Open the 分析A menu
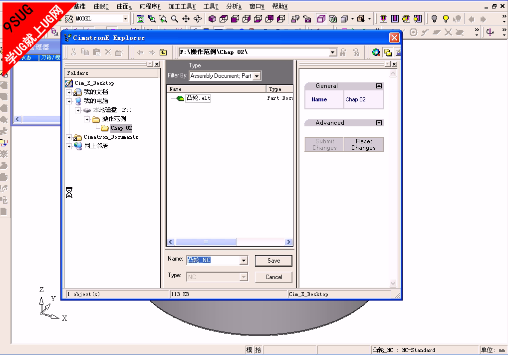 coord(234,6)
